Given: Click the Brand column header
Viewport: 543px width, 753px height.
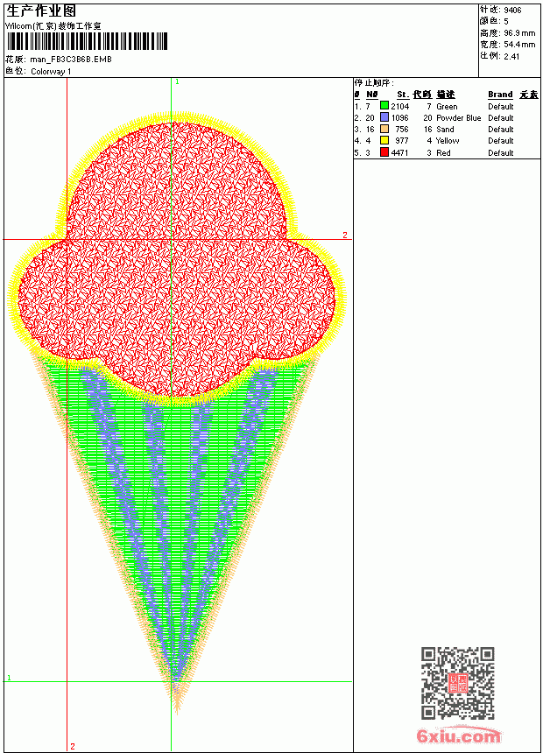Looking at the screenshot, I should 500,95.
